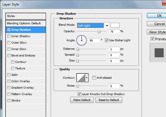This screenshot has width=166, height=117.
Task: Click the white shadow color swatch
Action: (115, 25)
